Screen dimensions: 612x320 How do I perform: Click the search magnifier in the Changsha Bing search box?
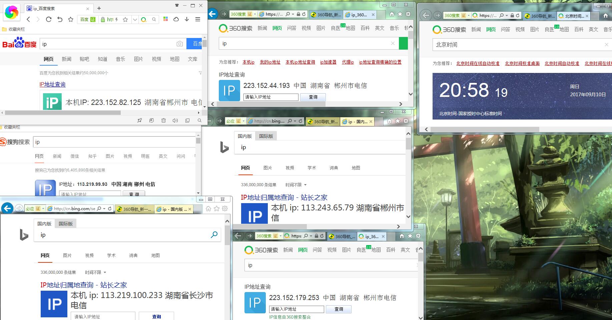click(x=214, y=235)
